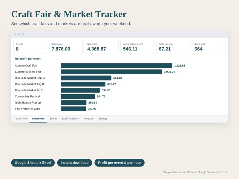Click the 'Autumn Craft Fair' label
This screenshot has width=239, height=179.
coord(26,66)
